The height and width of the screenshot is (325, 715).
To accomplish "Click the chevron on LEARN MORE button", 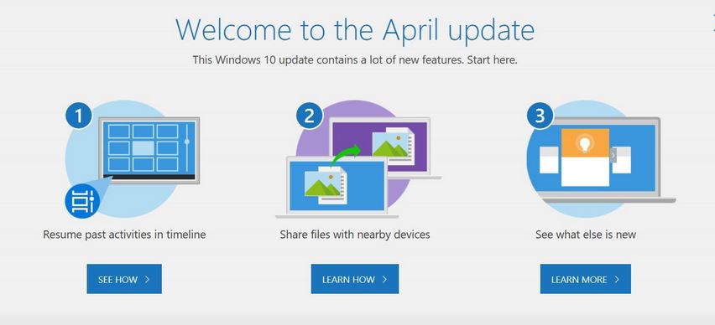I will point(617,279).
